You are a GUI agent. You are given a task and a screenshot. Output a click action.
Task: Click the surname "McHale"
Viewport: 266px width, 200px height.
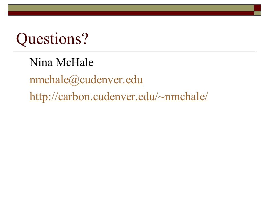[75, 62]
